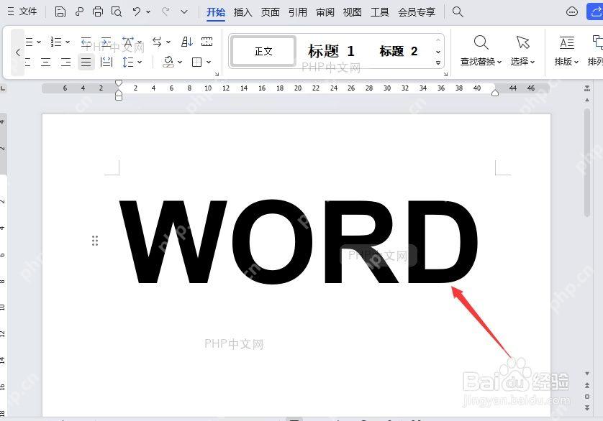Screen dimensions: 603x421
Task: Open the 会员专享 tab
Action: pos(417,12)
